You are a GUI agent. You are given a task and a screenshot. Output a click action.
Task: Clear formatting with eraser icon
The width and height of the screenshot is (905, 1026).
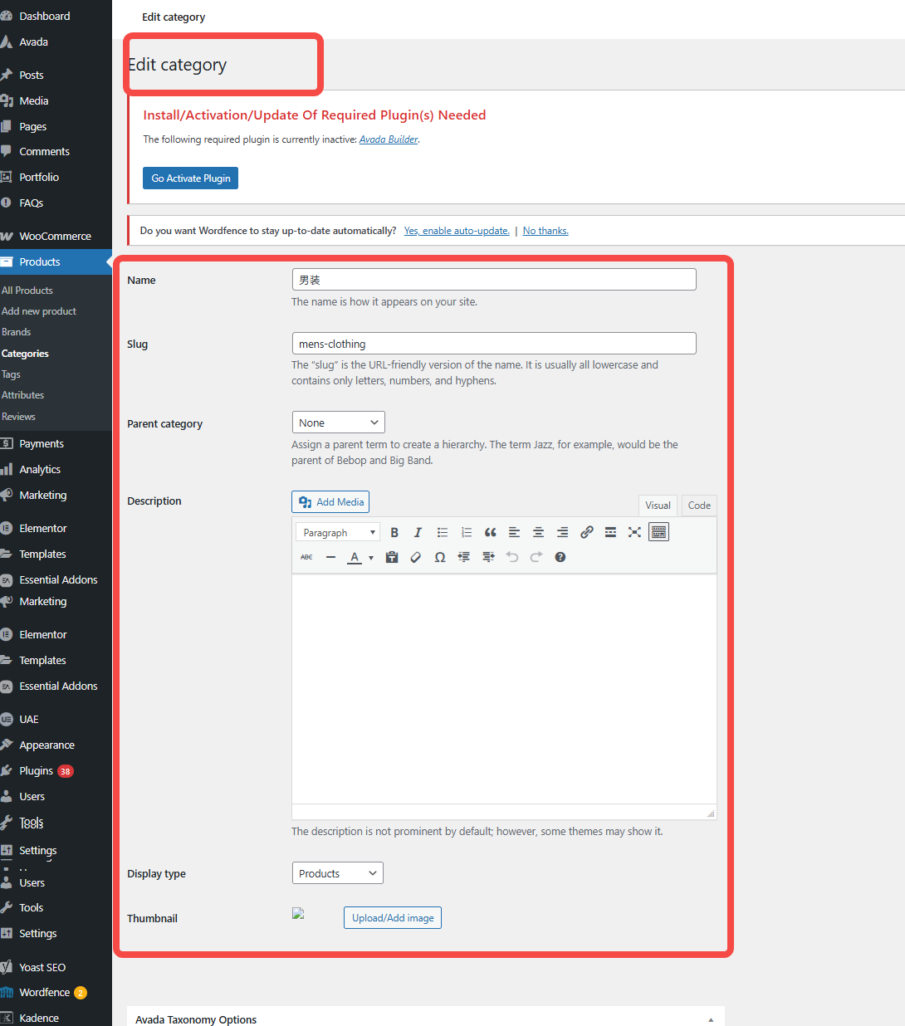[416, 557]
